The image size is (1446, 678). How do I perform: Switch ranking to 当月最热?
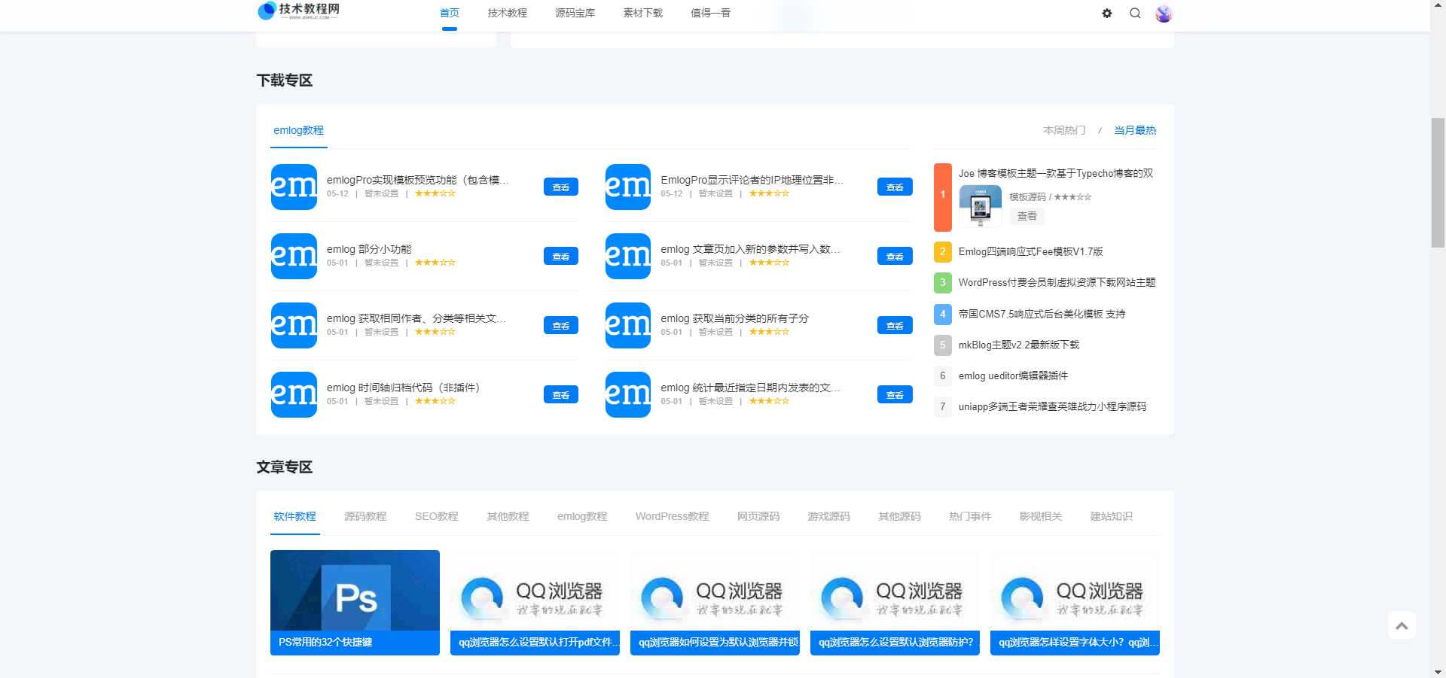(1134, 130)
